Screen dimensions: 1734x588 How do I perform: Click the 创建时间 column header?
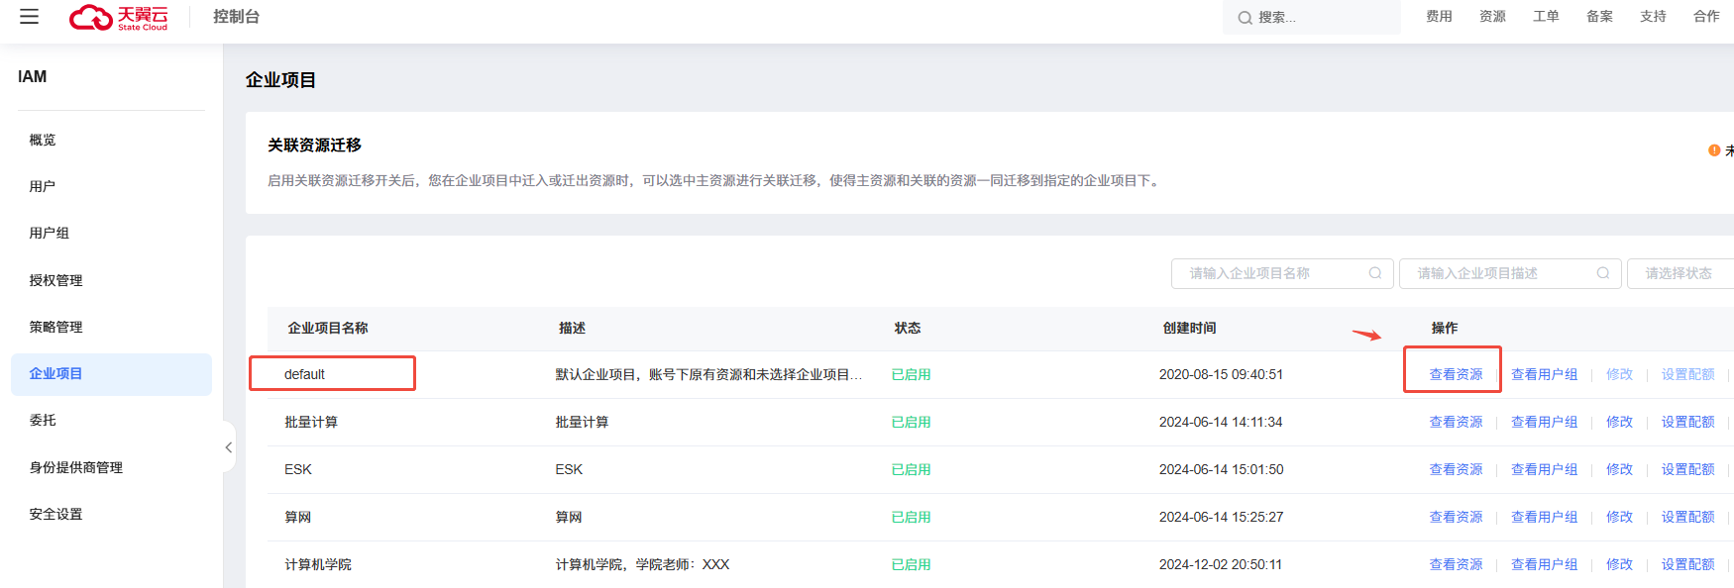[x=1189, y=328]
